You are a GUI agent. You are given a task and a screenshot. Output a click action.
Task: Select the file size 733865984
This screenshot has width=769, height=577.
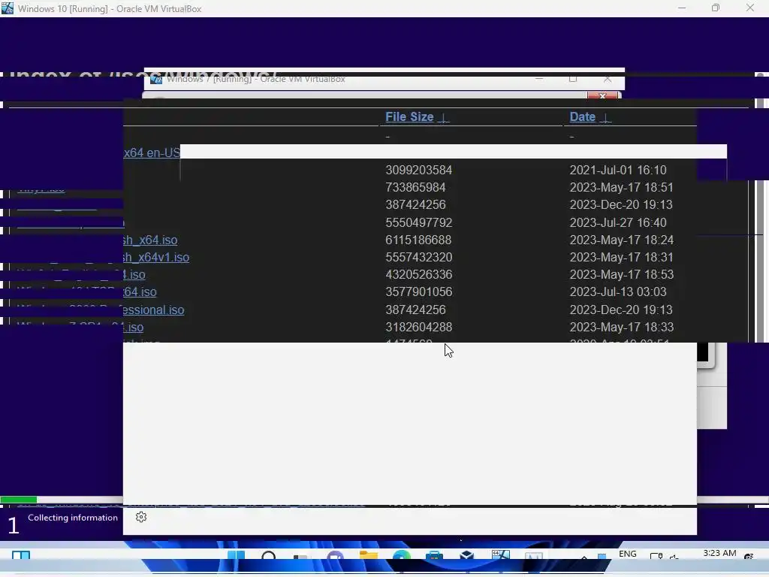(x=415, y=187)
